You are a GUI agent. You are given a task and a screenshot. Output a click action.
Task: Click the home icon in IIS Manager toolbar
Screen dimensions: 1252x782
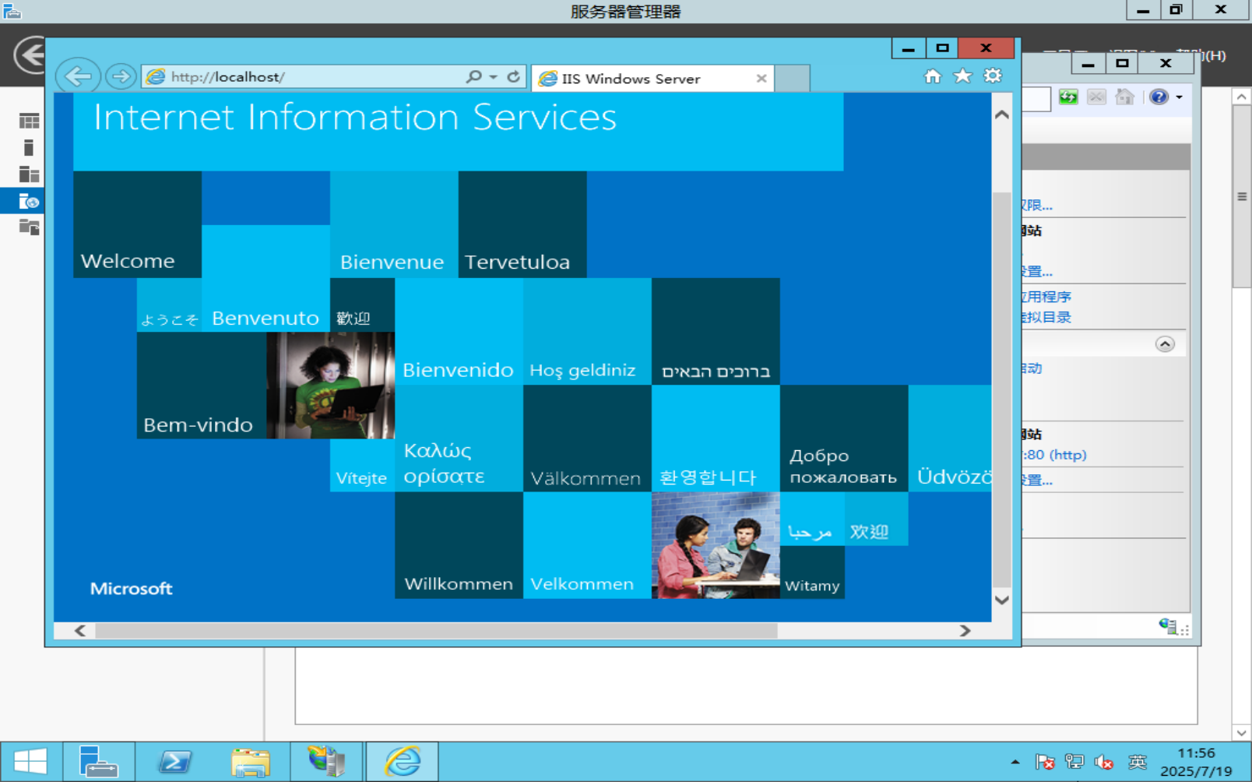[x=1124, y=97]
